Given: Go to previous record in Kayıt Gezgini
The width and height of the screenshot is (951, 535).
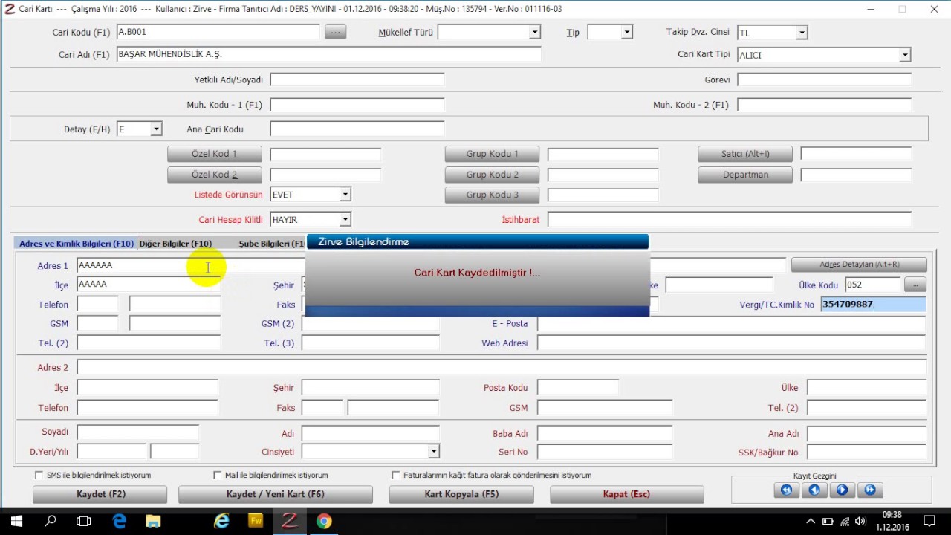Looking at the screenshot, I should (x=814, y=490).
